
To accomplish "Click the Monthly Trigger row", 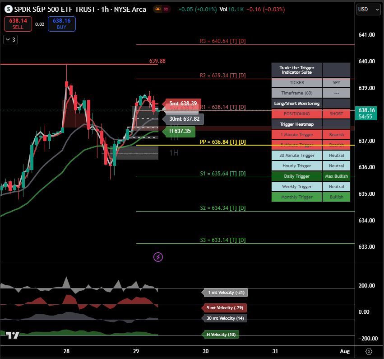I will 311,197.
